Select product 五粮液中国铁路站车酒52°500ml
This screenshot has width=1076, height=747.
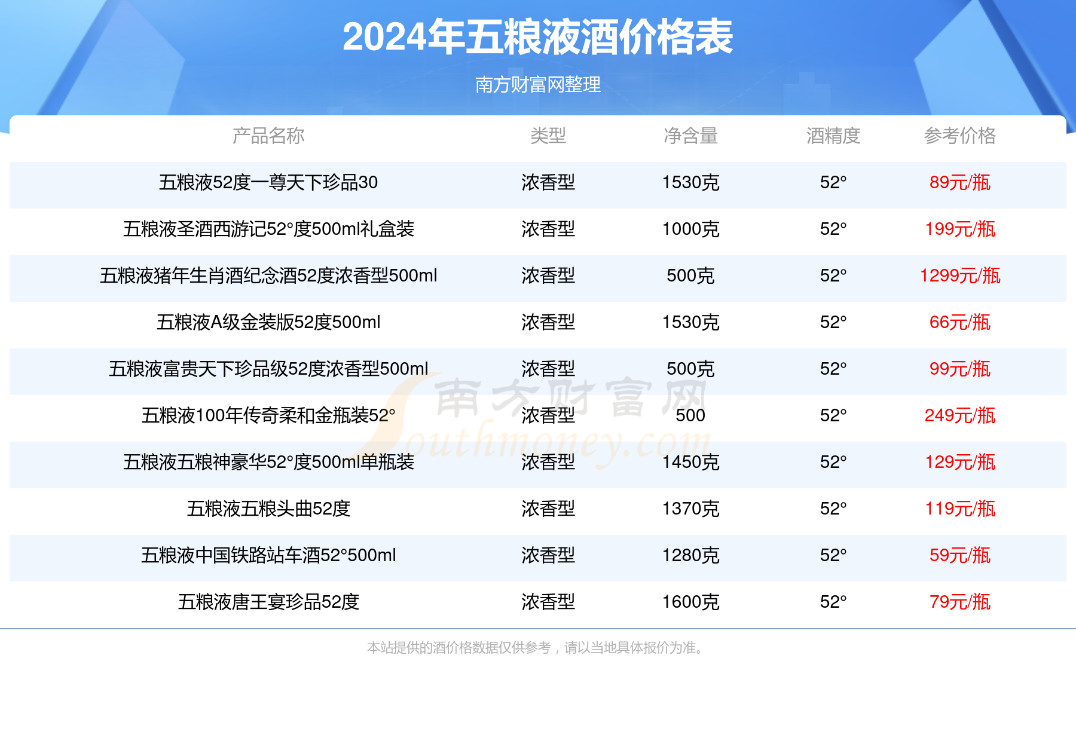click(268, 555)
